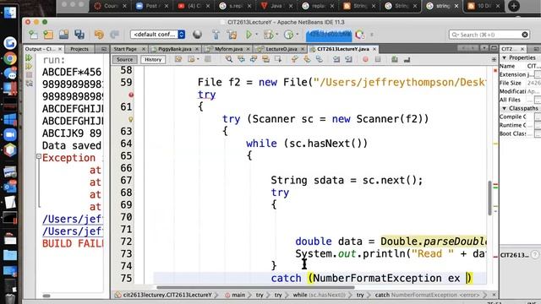Open the Myform.java tab
The width and height of the screenshot is (541, 304).
tap(228, 49)
